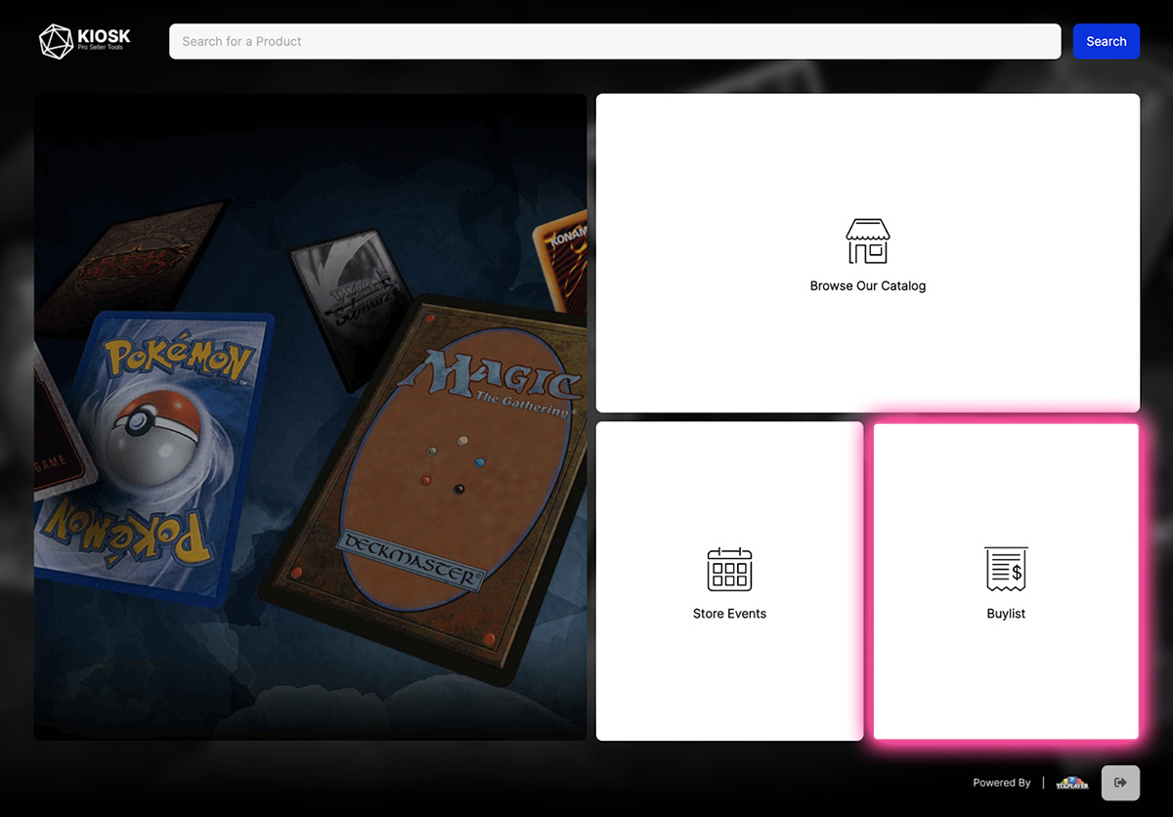Click the blue Search button
The height and width of the screenshot is (817, 1173).
tap(1107, 41)
